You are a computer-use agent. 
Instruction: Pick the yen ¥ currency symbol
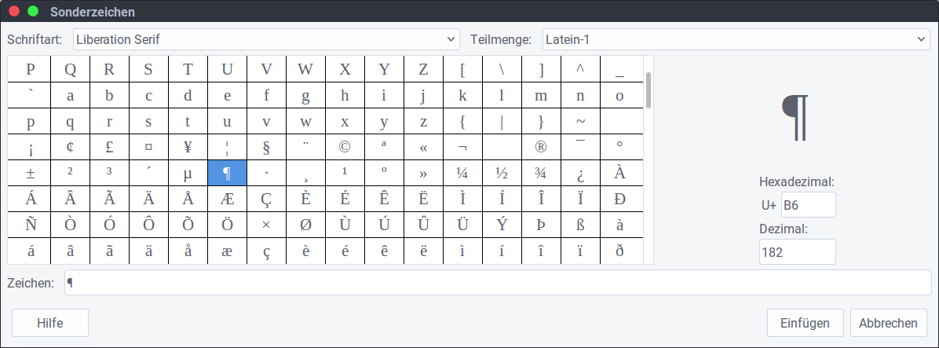[188, 147]
